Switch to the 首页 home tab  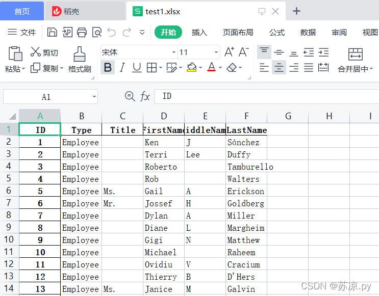tap(22, 11)
